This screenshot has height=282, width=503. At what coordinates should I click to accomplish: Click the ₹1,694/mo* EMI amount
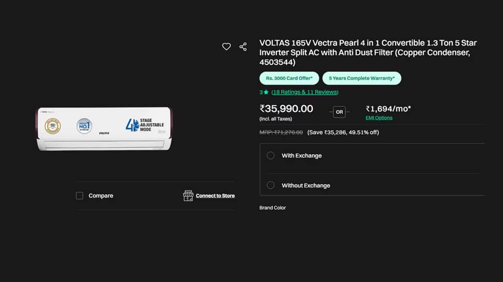tap(388, 109)
